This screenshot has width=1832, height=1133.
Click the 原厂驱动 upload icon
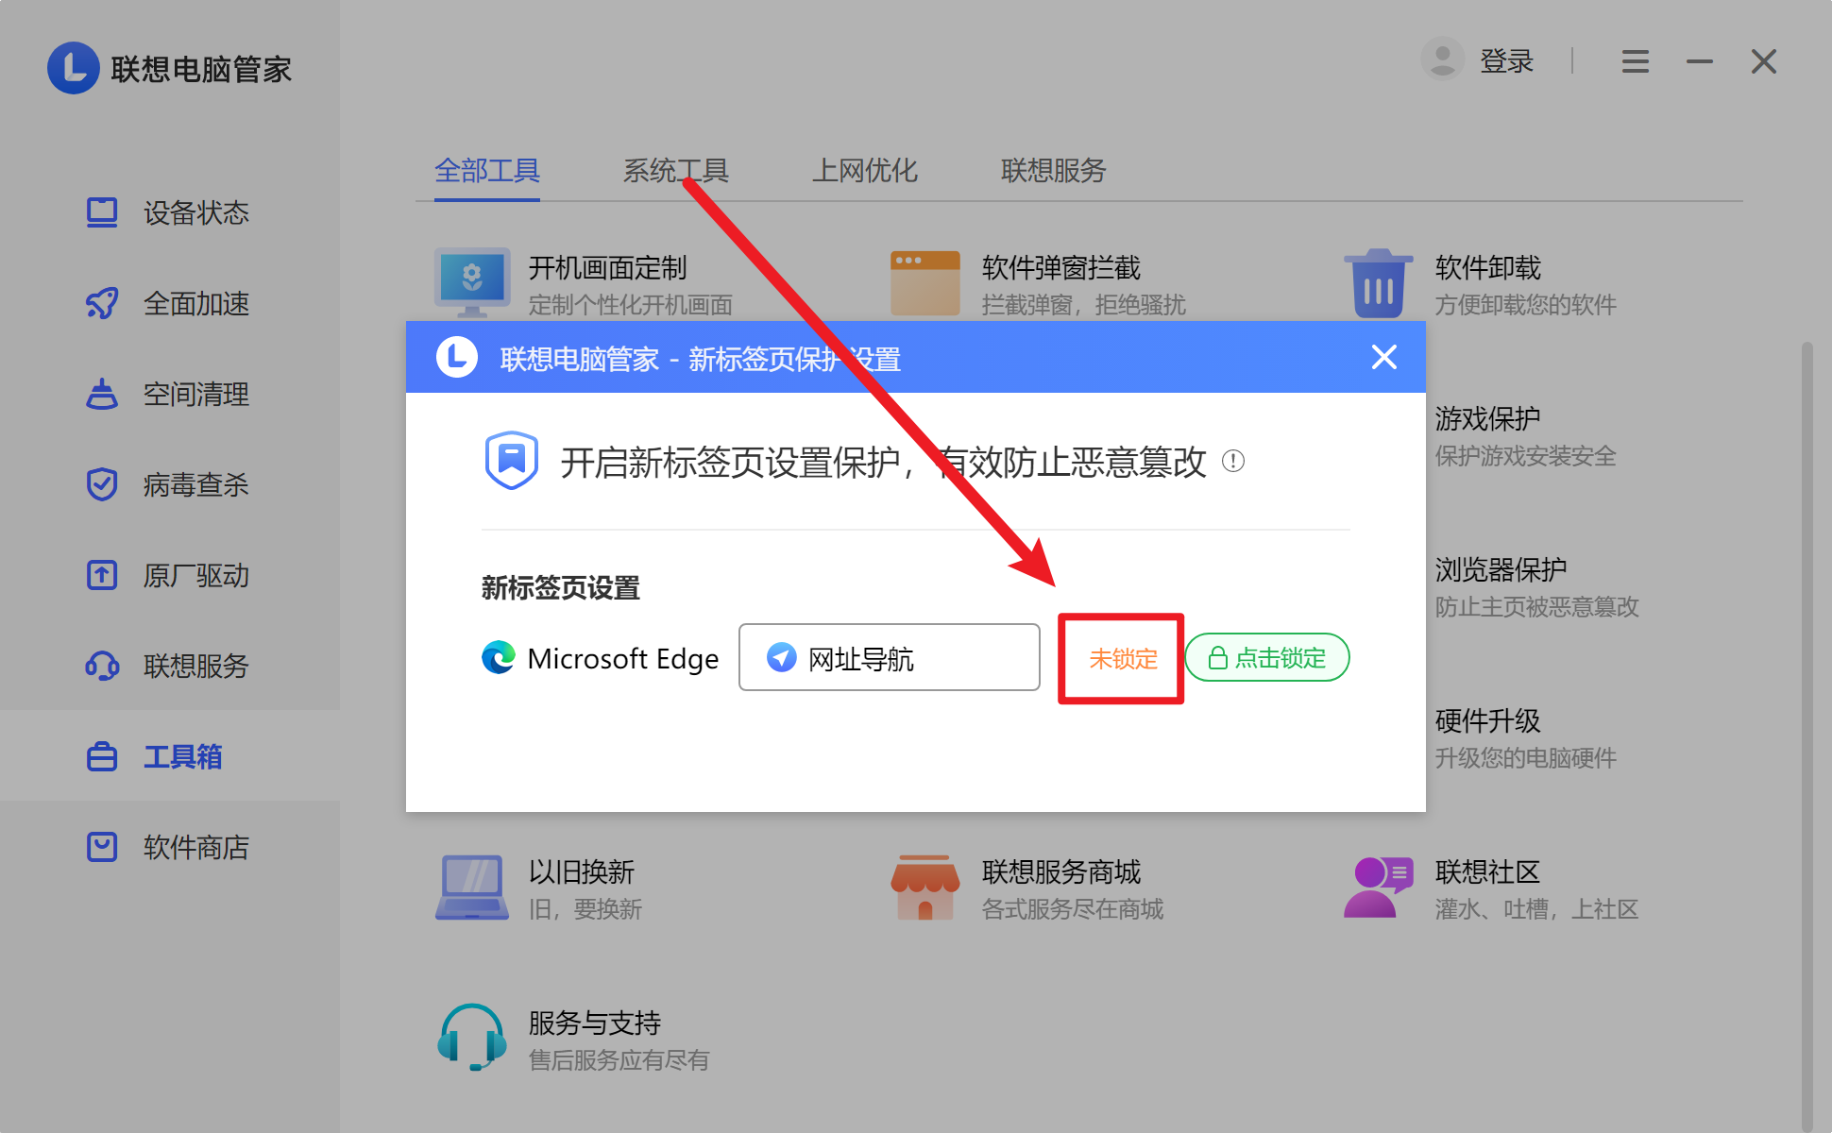coord(102,575)
